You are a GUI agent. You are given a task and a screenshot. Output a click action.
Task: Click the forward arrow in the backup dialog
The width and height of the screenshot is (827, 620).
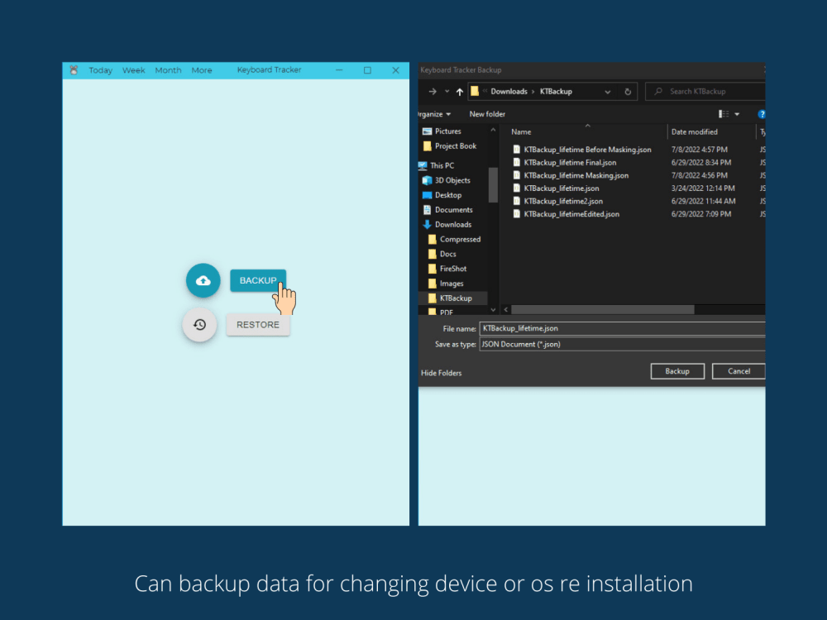coord(433,92)
